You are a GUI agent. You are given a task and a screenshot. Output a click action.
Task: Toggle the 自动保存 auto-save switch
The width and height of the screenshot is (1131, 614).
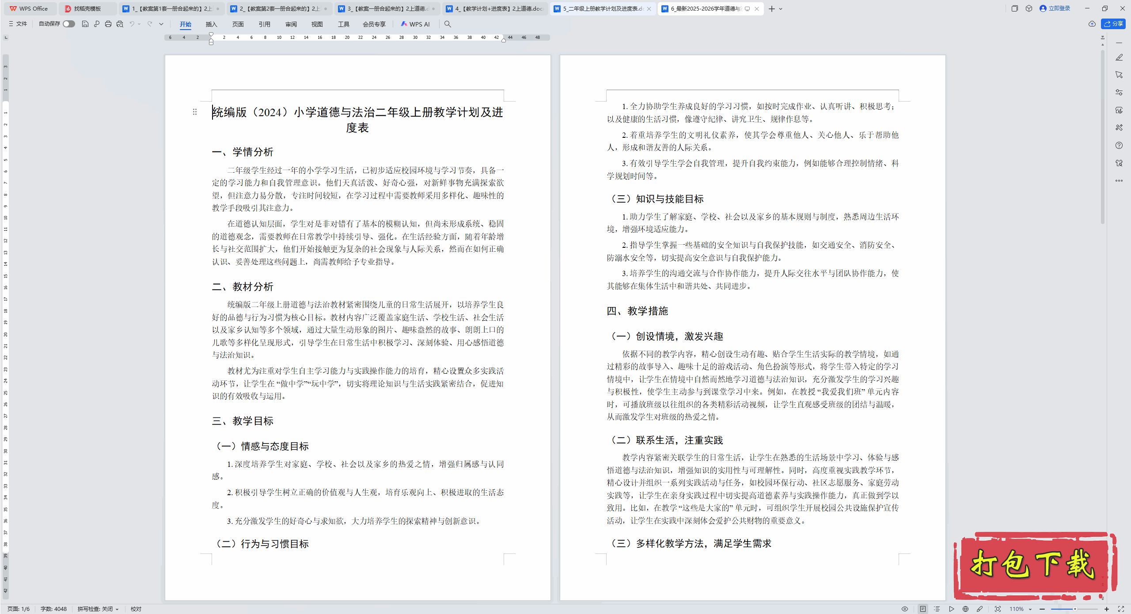68,24
